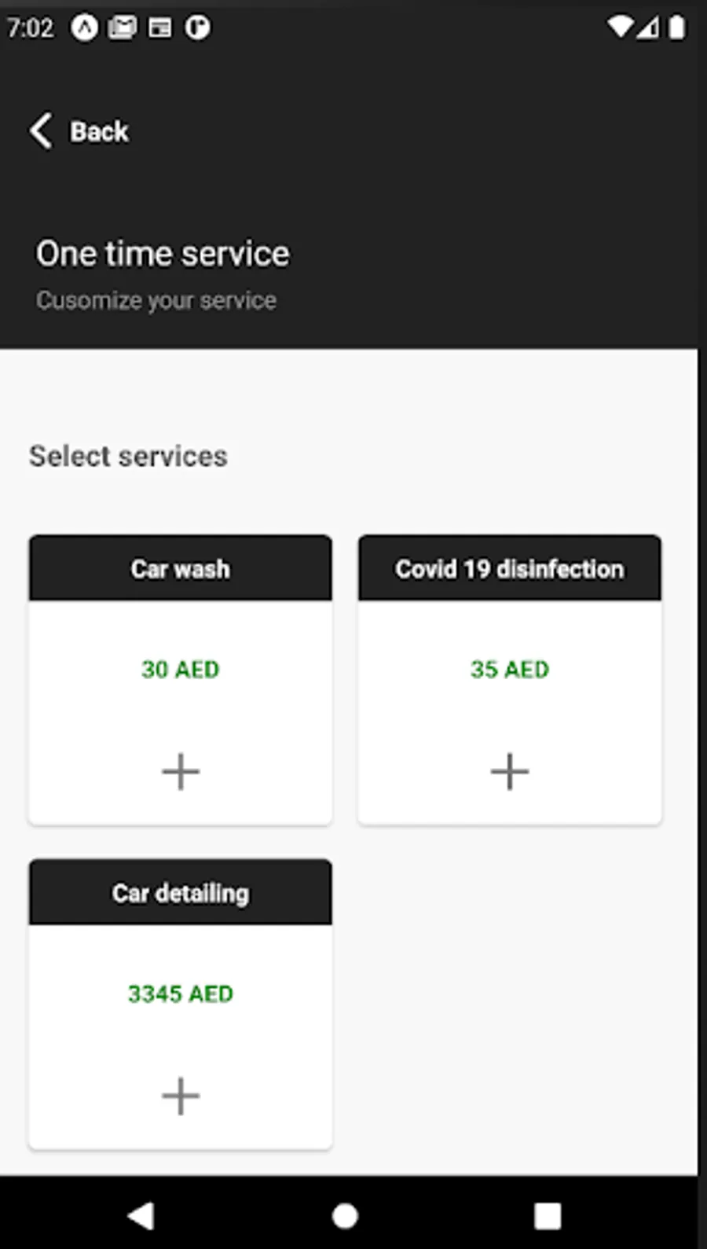This screenshot has height=1249, width=707.
Task: Select the Car wash card header
Action: point(181,568)
